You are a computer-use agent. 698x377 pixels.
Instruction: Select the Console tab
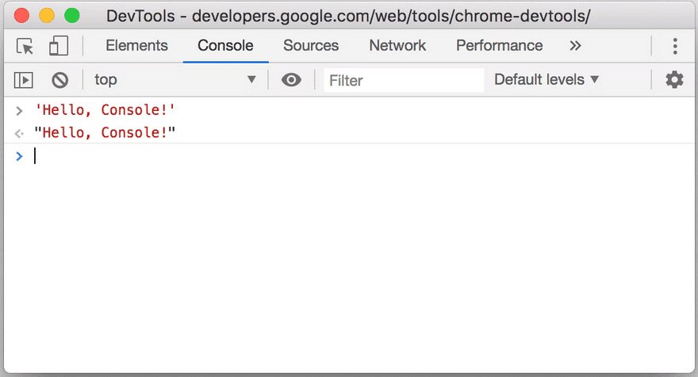tap(225, 46)
